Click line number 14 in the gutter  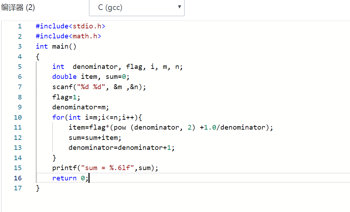18,158
